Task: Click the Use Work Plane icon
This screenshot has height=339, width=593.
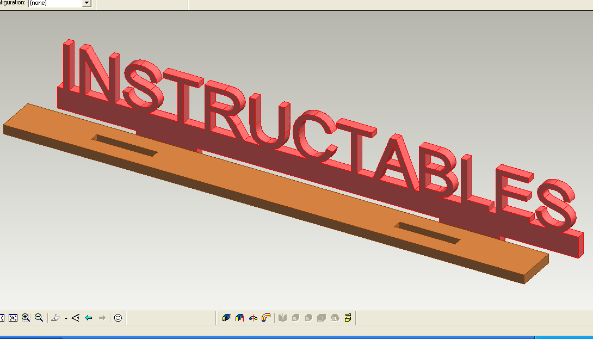Action: 55,318
